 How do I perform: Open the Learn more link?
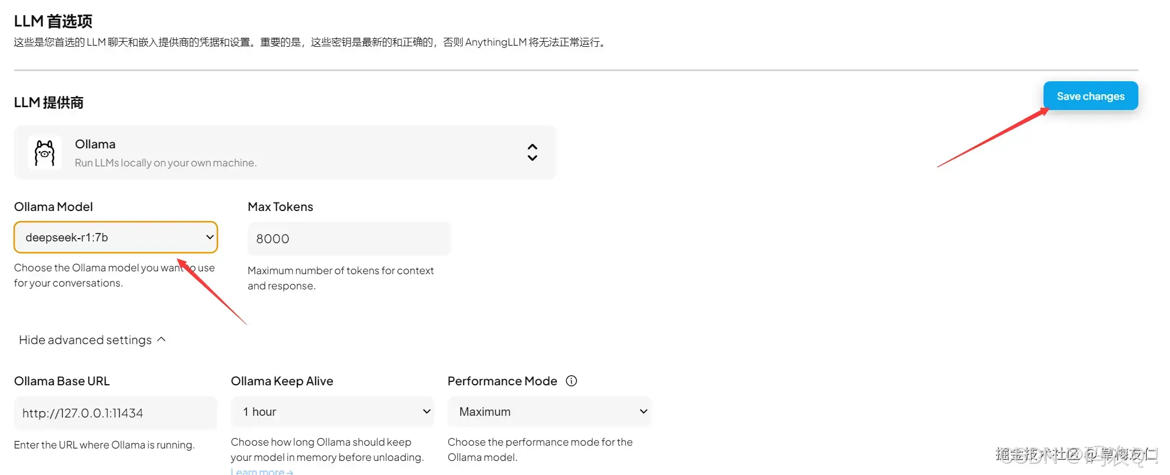point(262,471)
